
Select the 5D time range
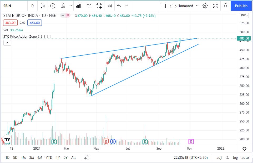pos(15,157)
